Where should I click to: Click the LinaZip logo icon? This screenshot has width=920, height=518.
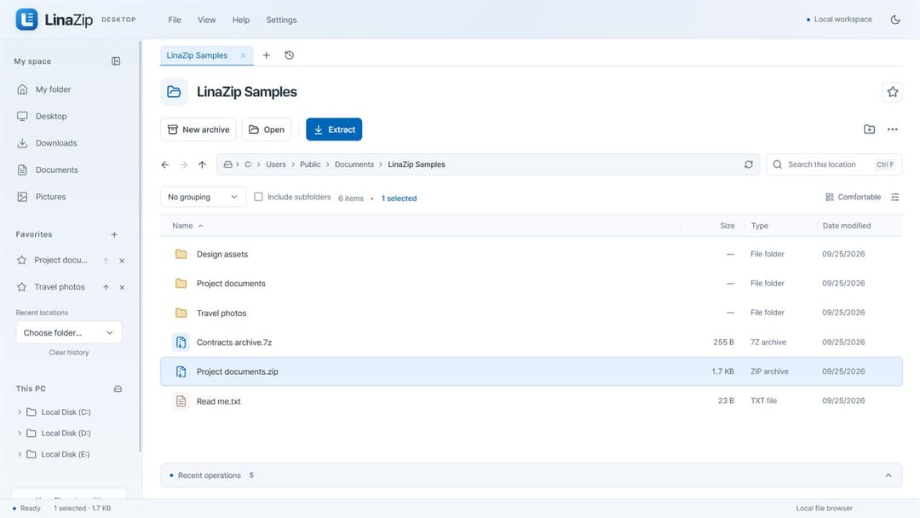26,20
